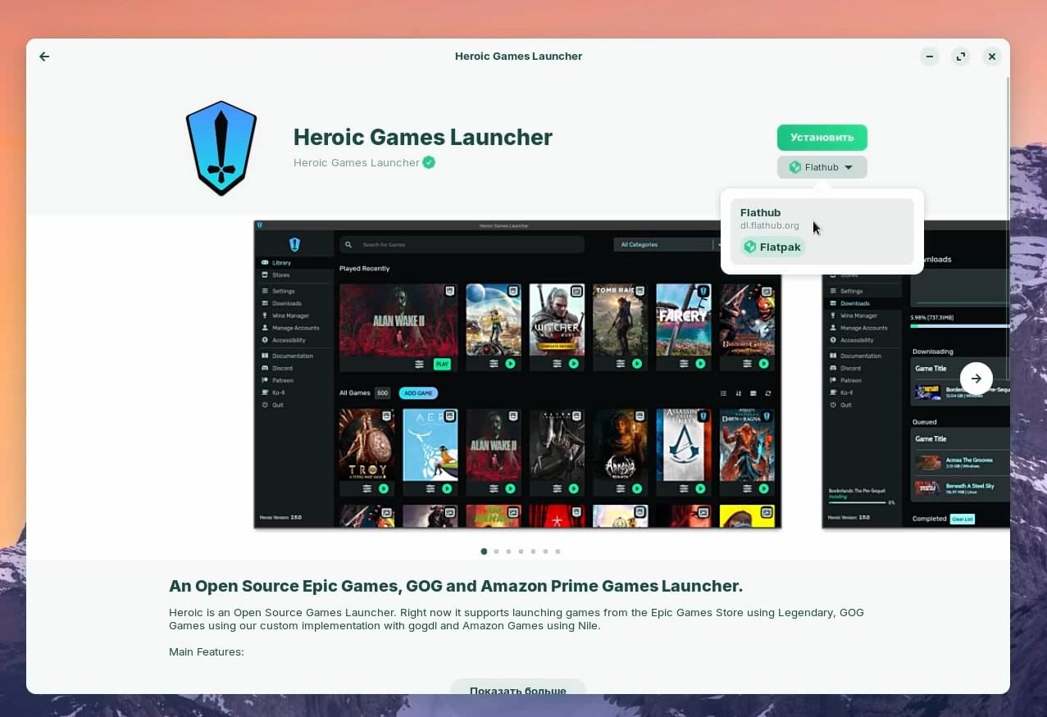Click the "Heroic is an Open Source" description paragraph
Image resolution: width=1047 pixels, height=717 pixels.
tap(517, 619)
